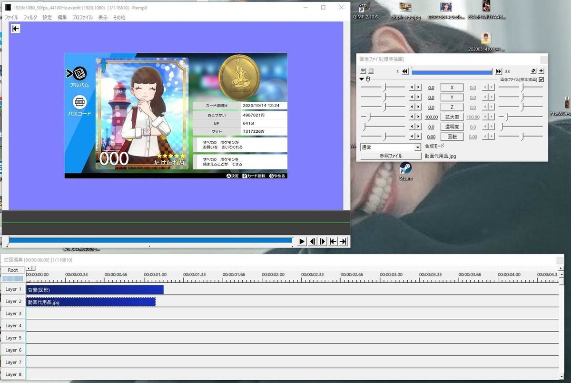This screenshot has height=383, width=571.
Task: Click the 拡大率 button
Action: click(452, 117)
